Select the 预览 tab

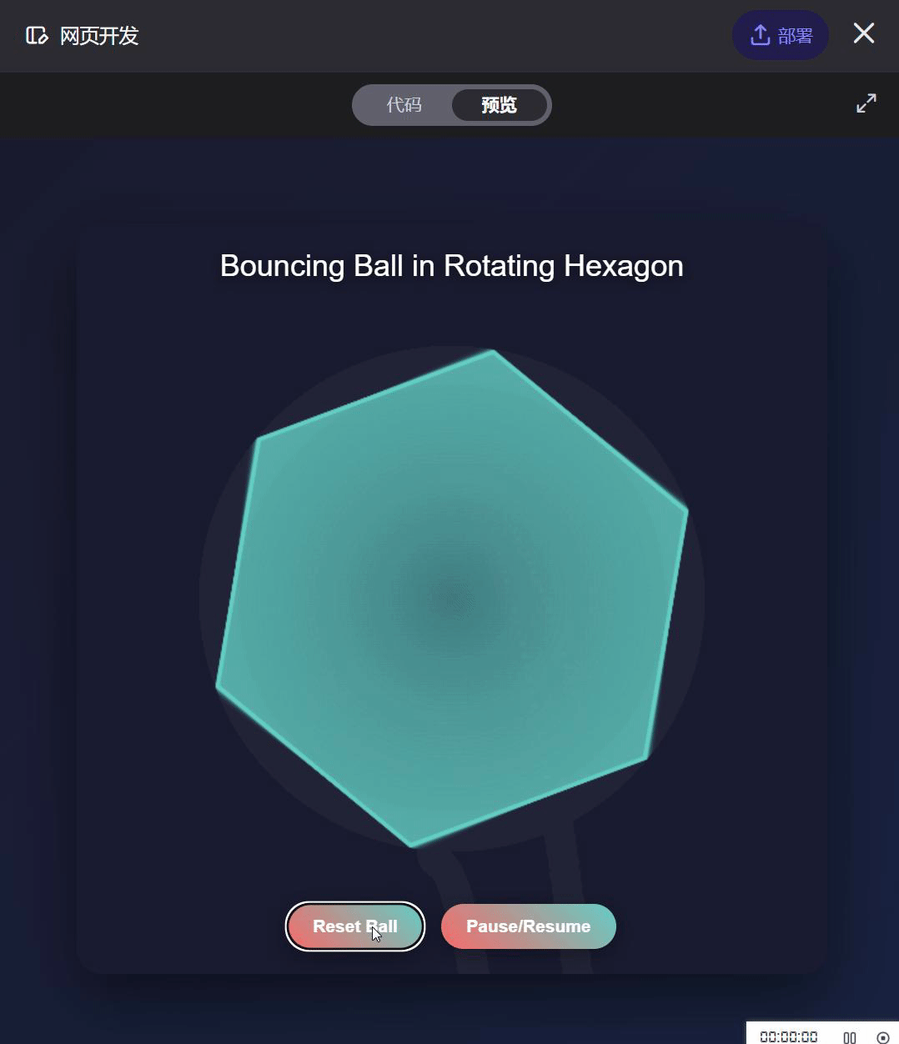tap(499, 105)
